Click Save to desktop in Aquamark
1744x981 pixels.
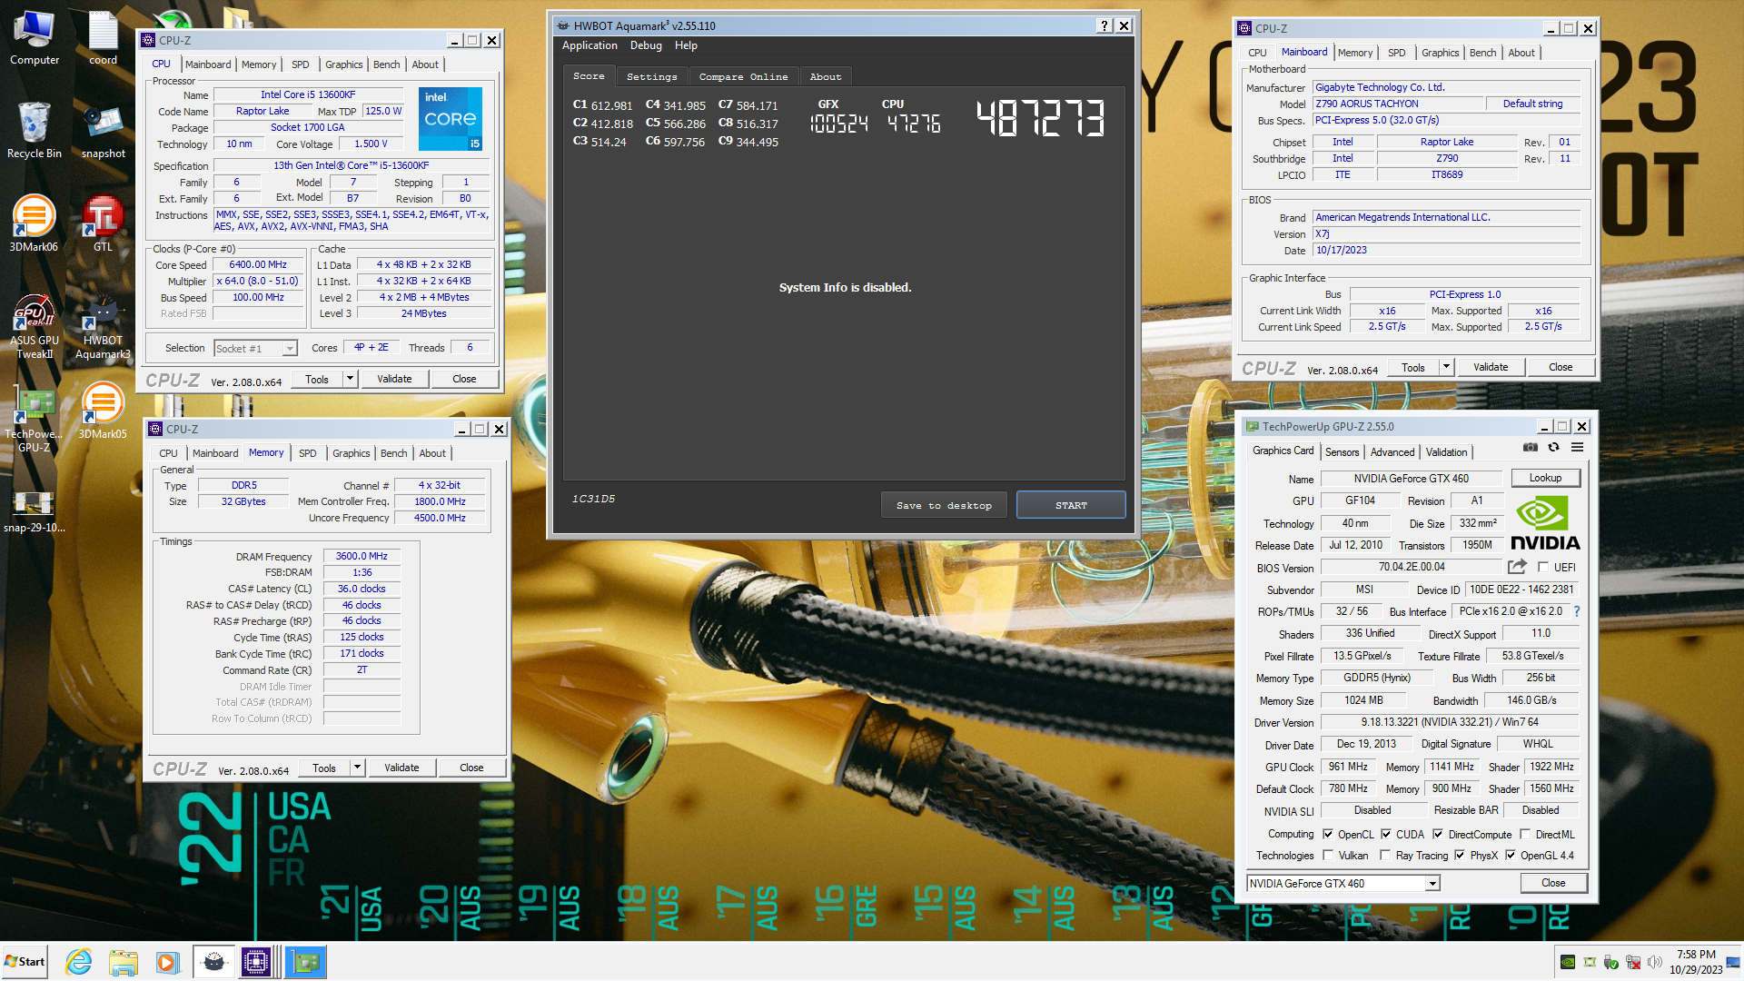click(944, 505)
